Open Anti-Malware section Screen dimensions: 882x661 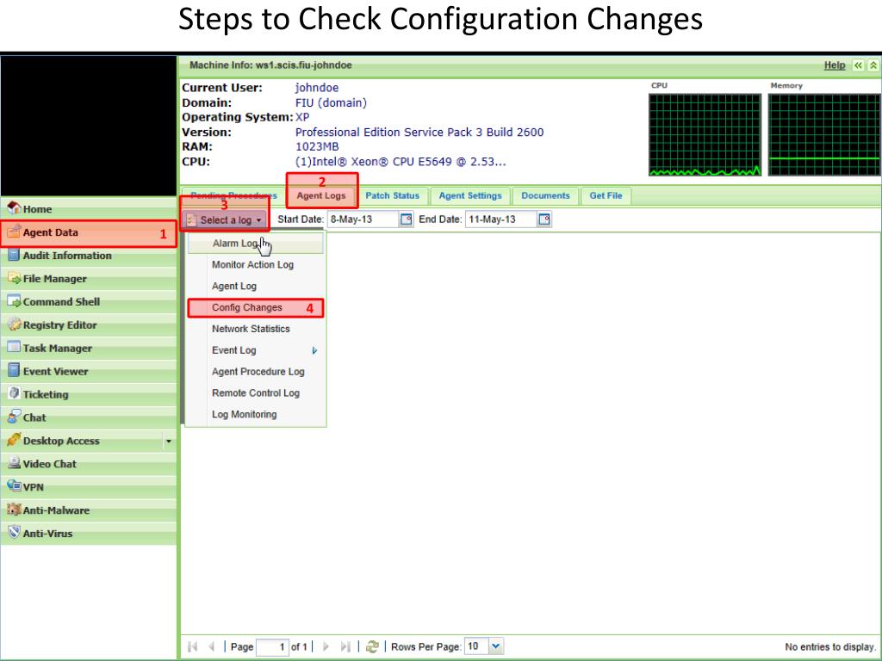point(88,510)
